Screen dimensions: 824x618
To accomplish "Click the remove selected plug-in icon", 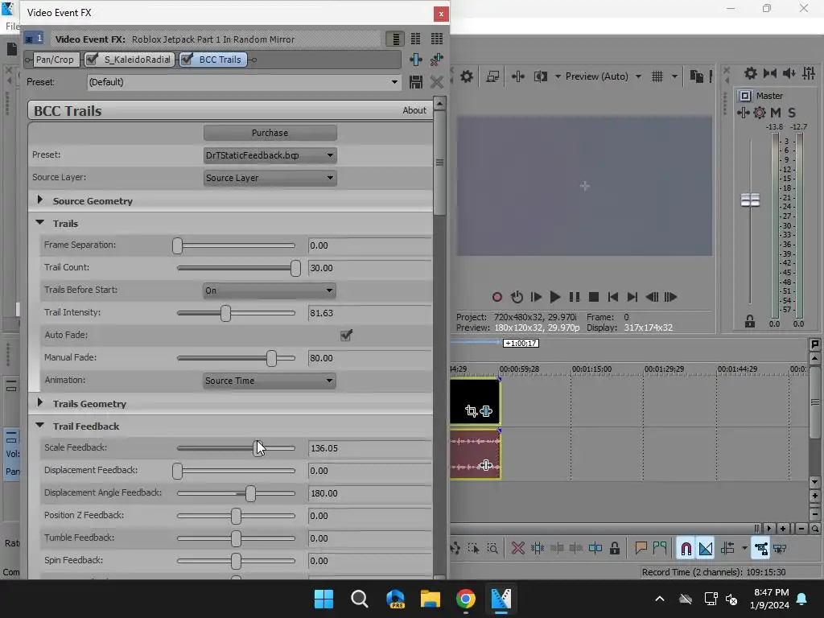I will click(437, 60).
